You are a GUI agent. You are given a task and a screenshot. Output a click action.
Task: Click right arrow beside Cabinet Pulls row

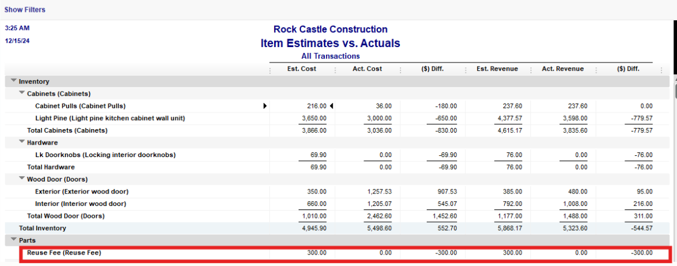coord(265,106)
